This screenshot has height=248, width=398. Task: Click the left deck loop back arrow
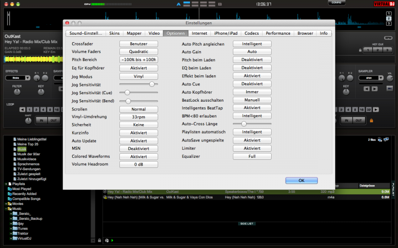(x=22, y=110)
